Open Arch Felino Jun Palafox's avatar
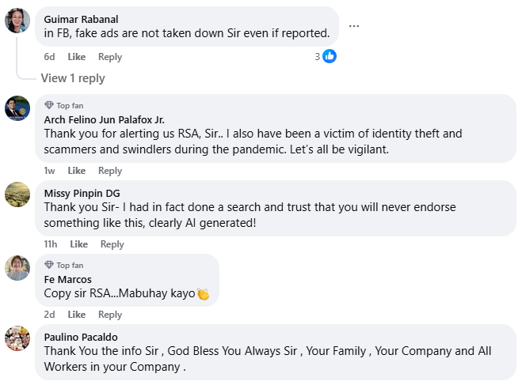The height and width of the screenshot is (385, 522). point(17,108)
